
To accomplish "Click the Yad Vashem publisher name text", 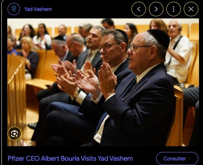I will coord(38,9).
